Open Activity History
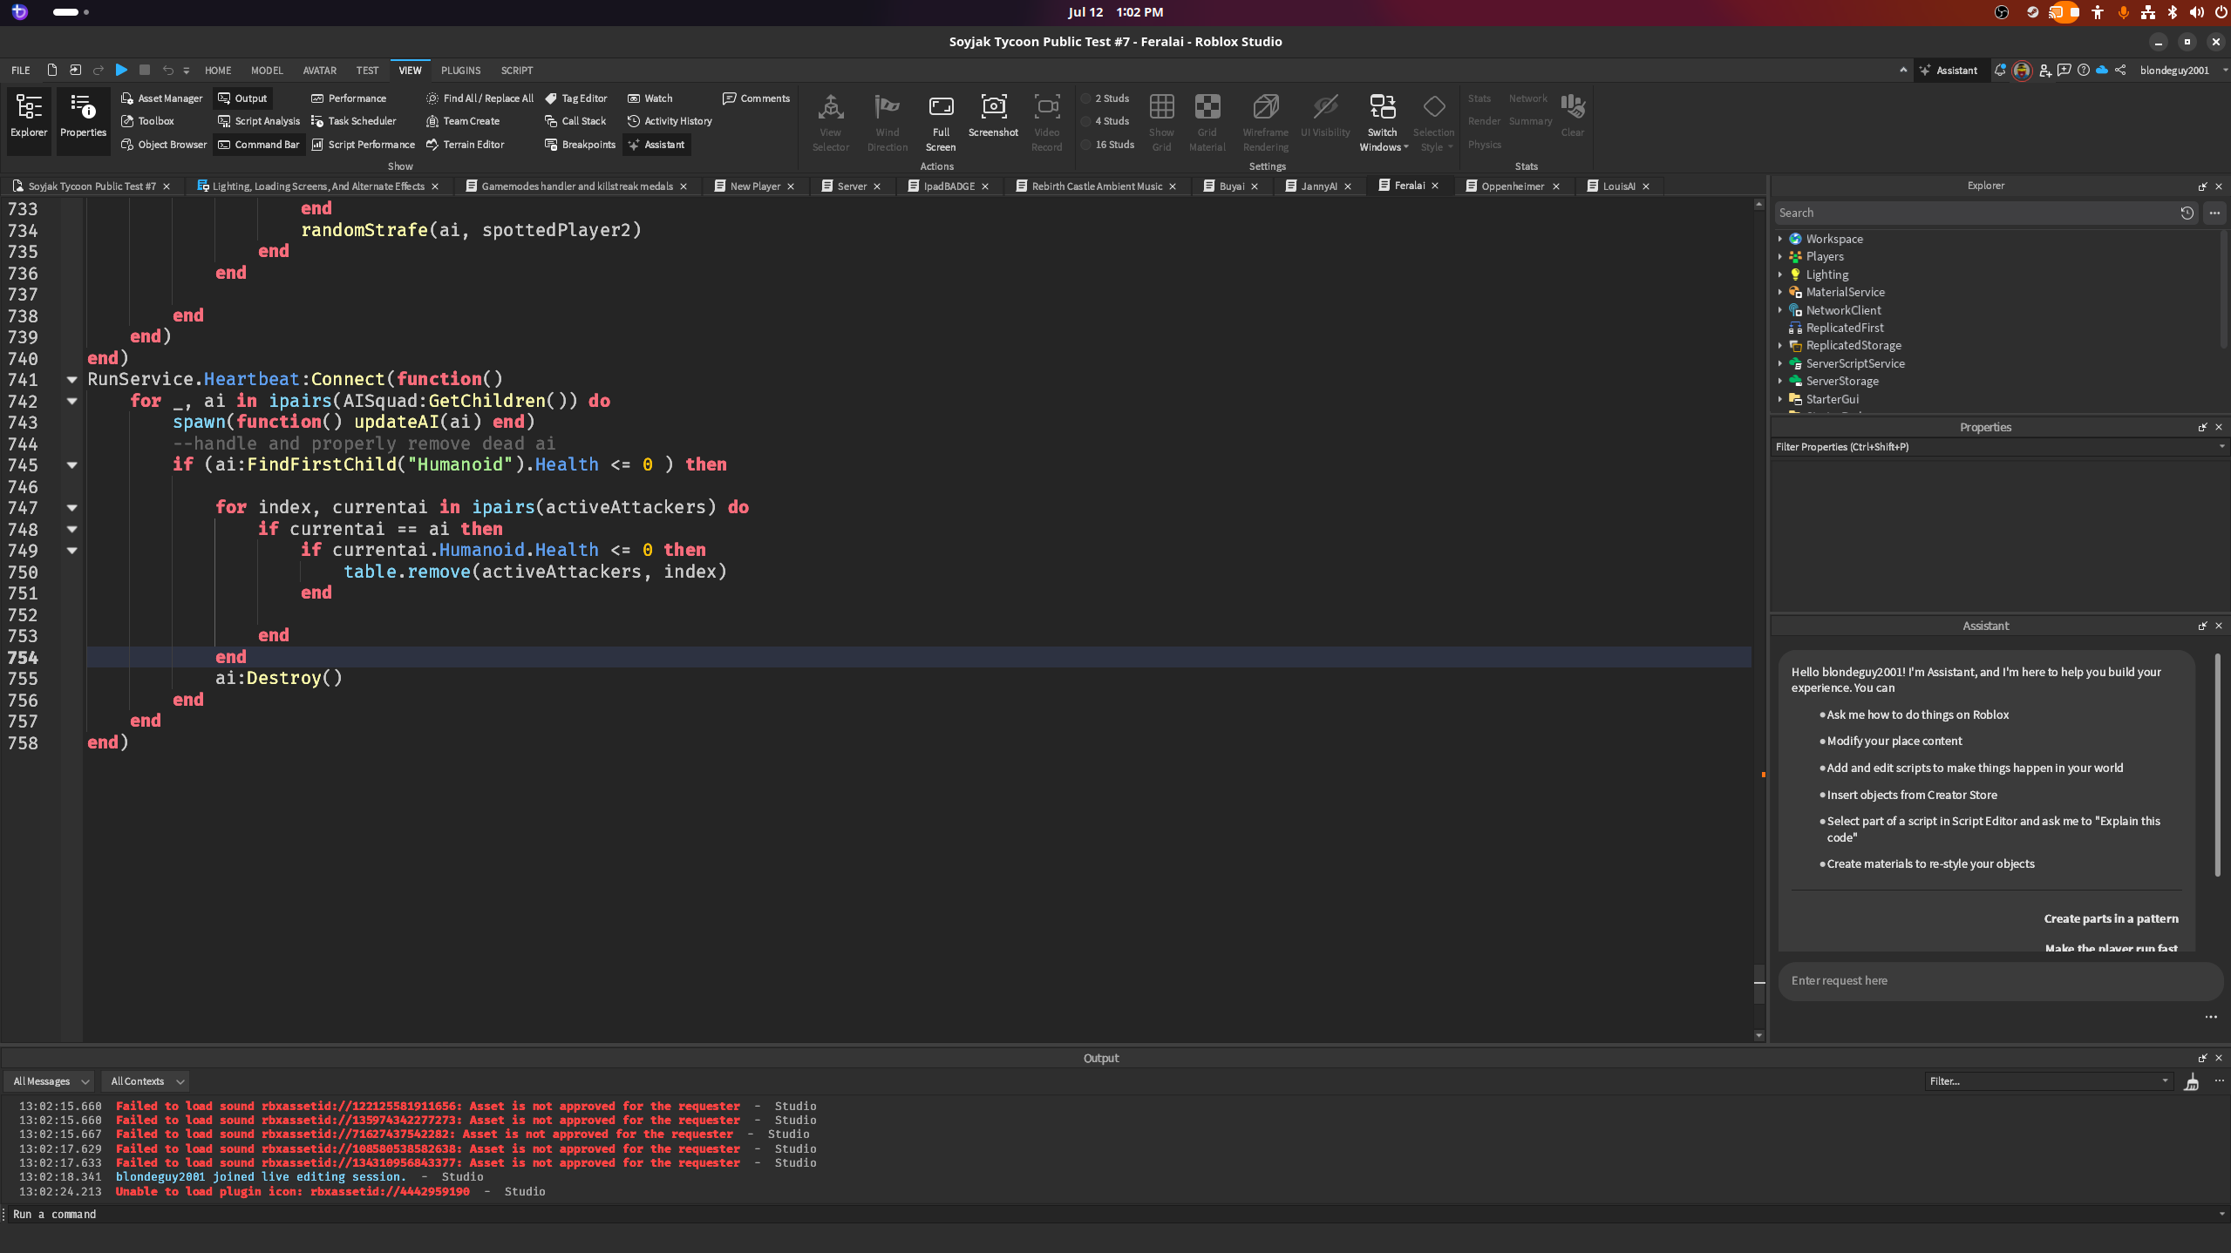Viewport: 2231px width, 1253px height. pos(670,121)
